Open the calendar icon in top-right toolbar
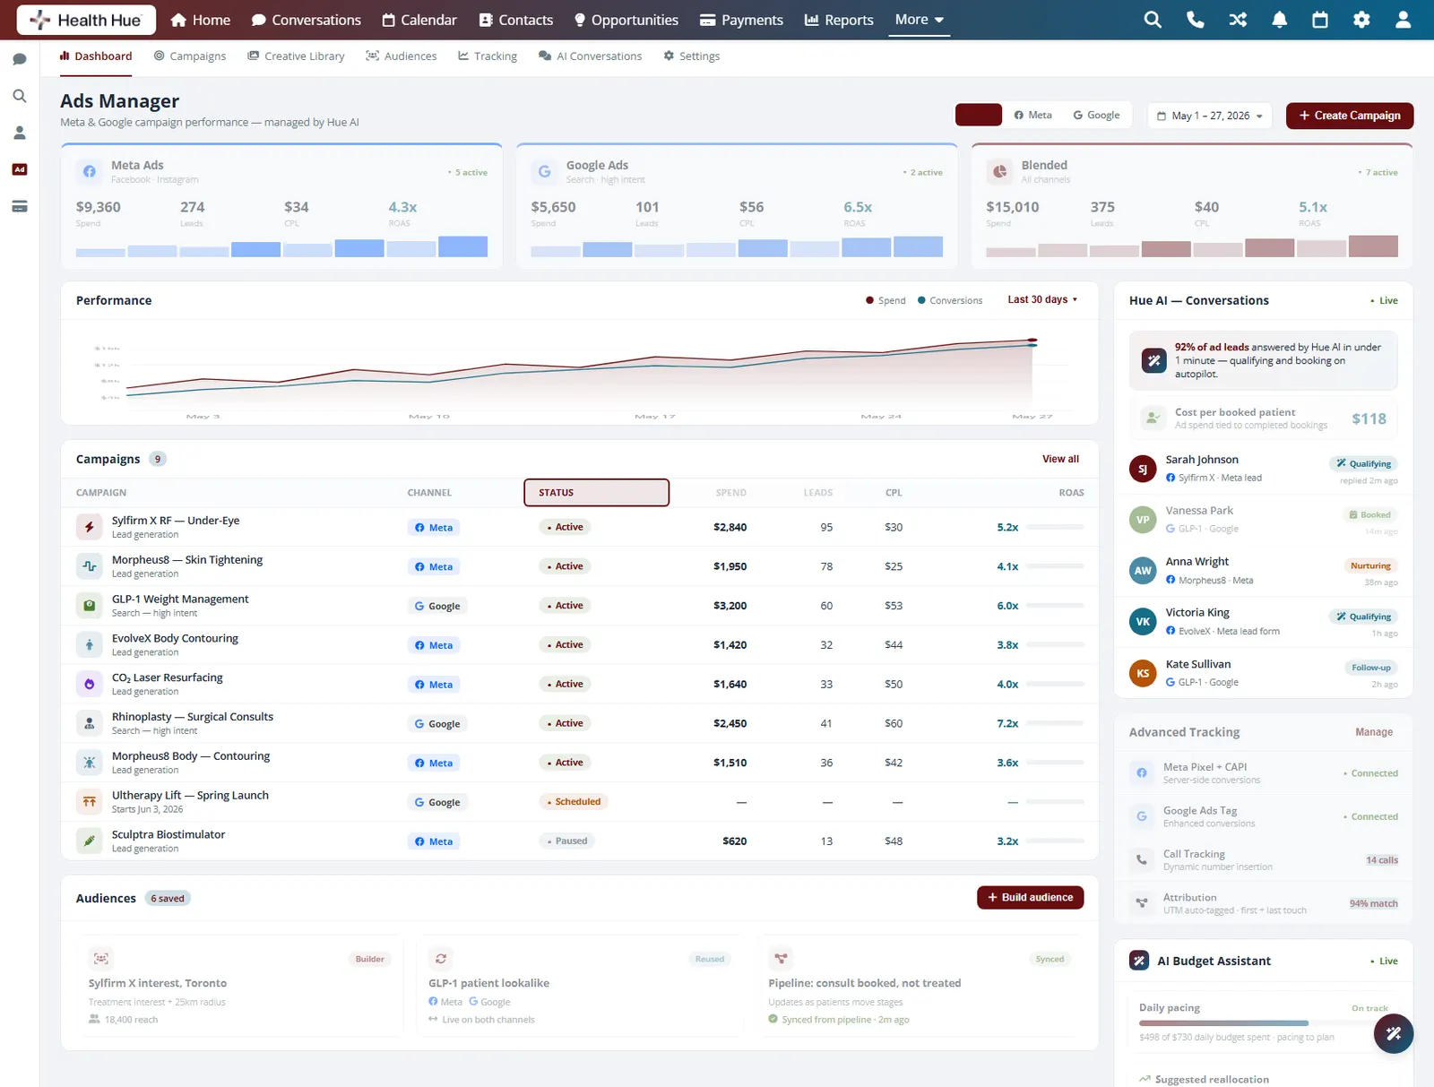This screenshot has height=1087, width=1434. (1320, 20)
